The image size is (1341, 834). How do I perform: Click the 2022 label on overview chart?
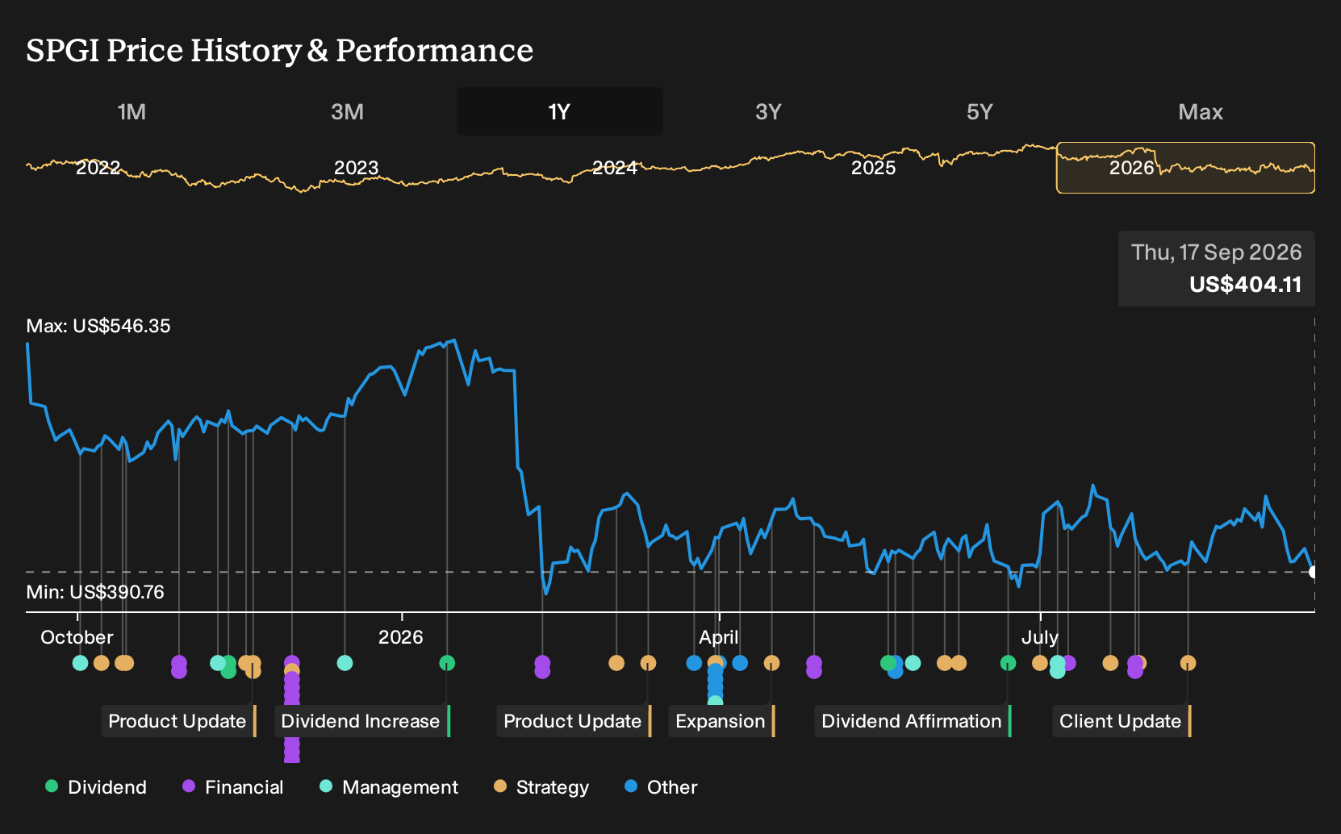click(98, 168)
